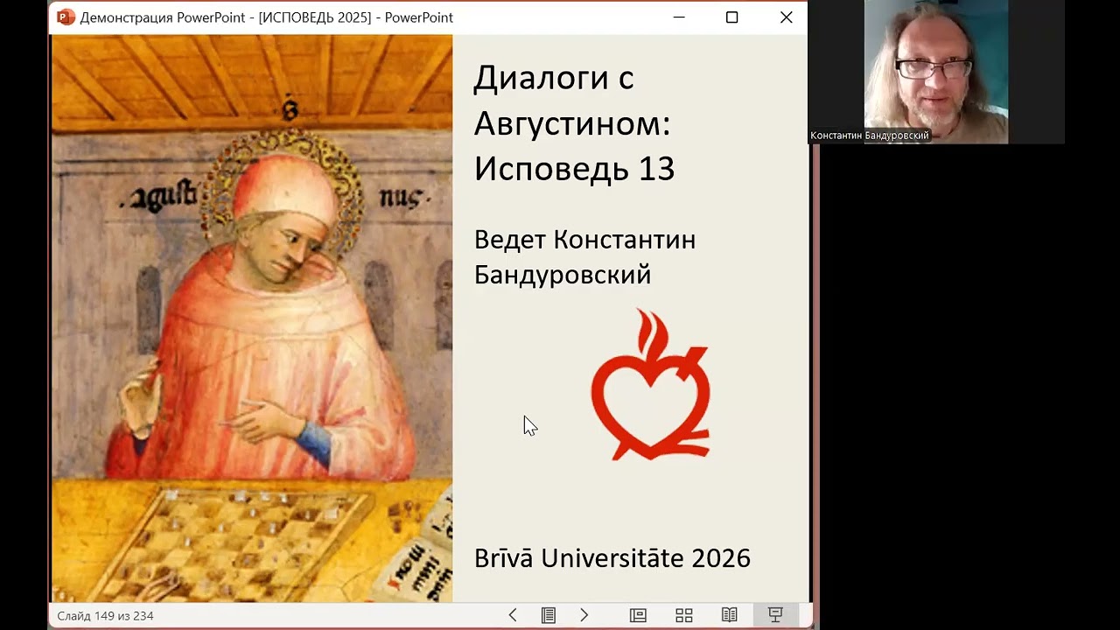Click the text 'Ведет Константин Бандуровский'
This screenshot has width=1120, height=630.
[584, 256]
